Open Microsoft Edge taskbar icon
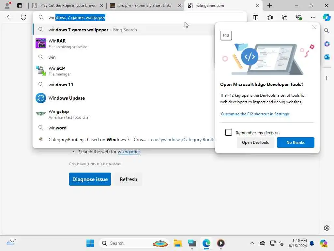The image size is (334, 251). pos(206,243)
